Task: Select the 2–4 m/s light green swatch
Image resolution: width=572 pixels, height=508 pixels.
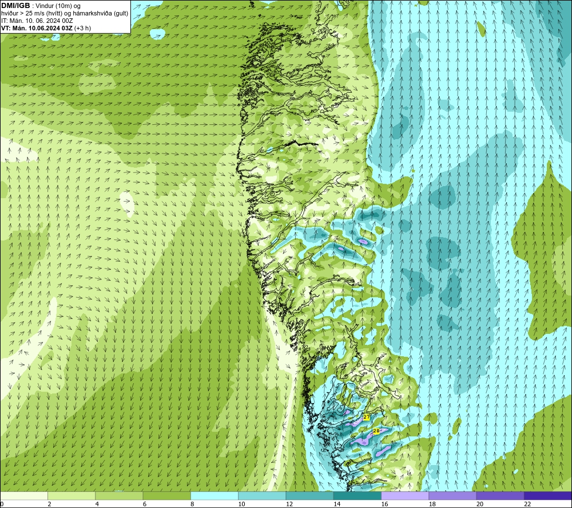Action: [71, 496]
